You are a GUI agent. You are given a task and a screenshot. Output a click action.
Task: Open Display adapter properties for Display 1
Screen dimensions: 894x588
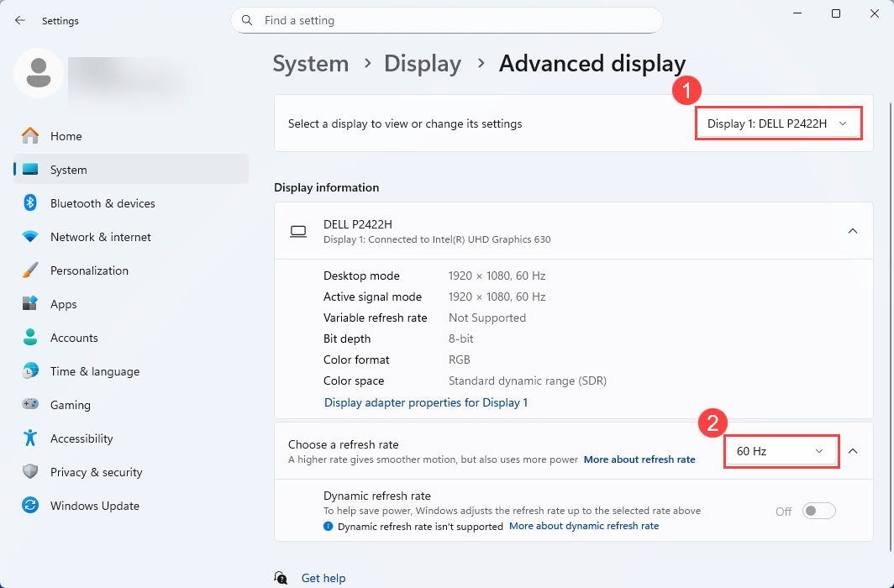click(x=425, y=402)
